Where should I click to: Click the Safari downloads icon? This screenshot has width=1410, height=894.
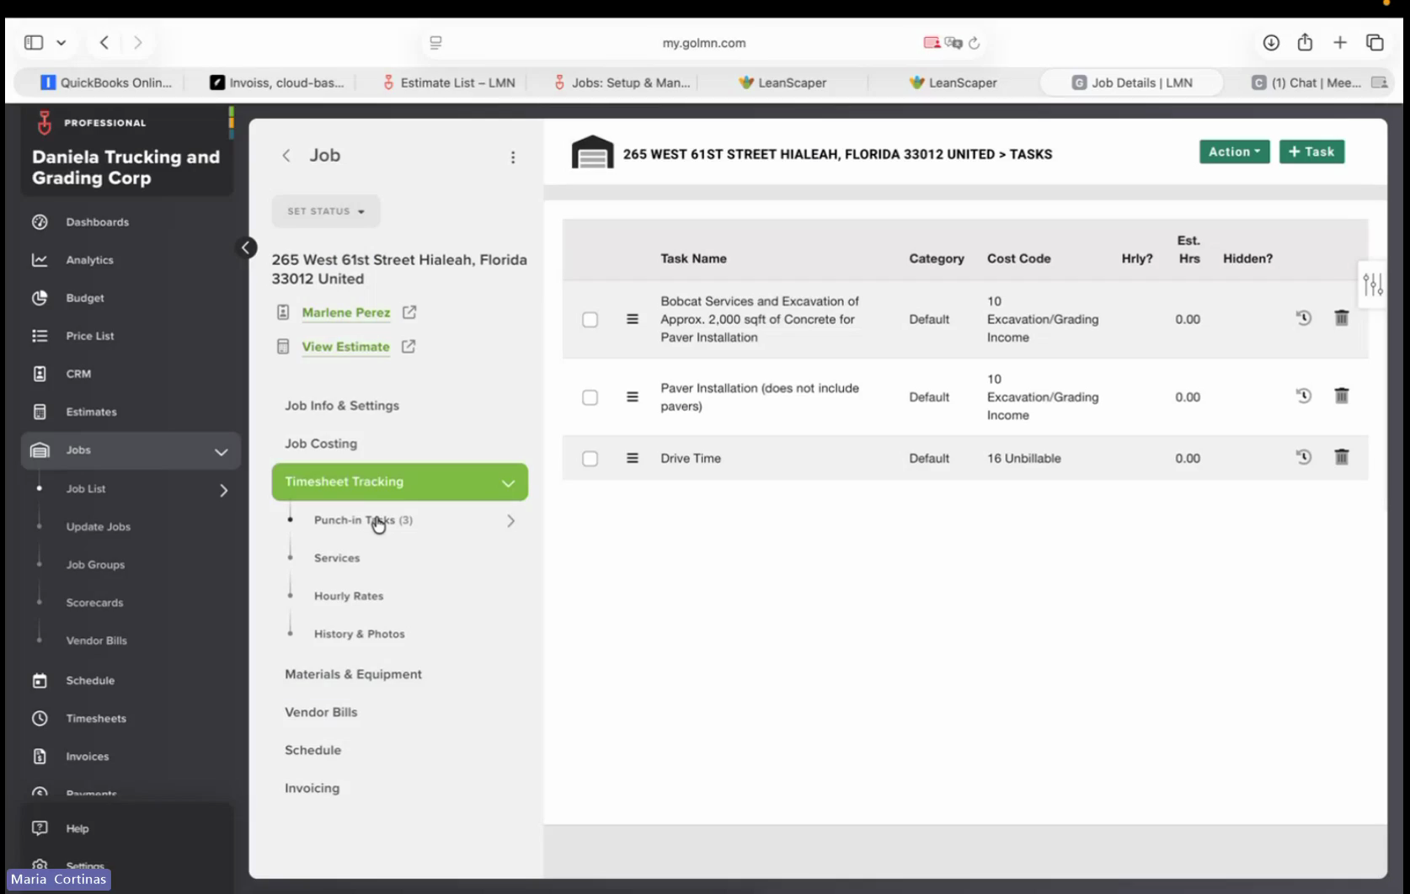[1271, 42]
